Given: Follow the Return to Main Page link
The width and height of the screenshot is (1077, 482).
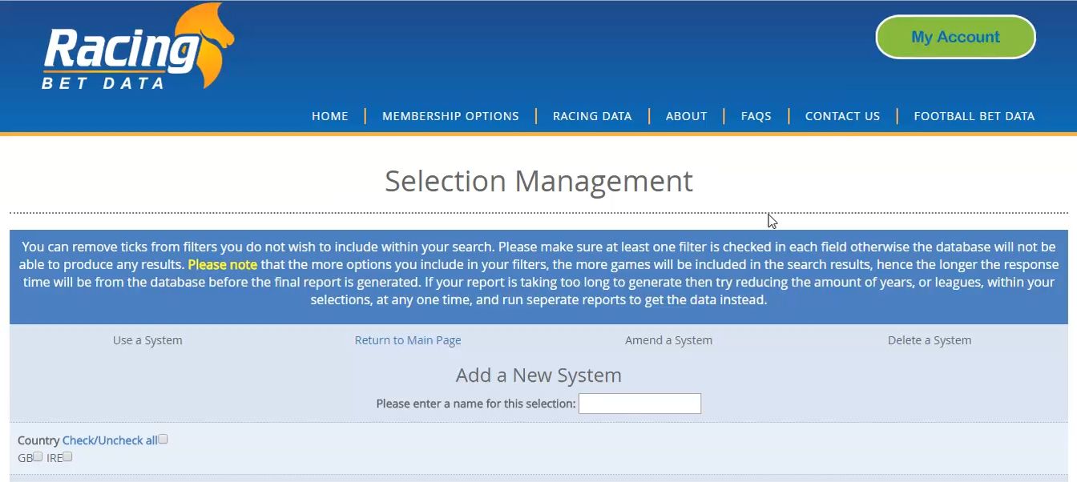Looking at the screenshot, I should pyautogui.click(x=408, y=340).
